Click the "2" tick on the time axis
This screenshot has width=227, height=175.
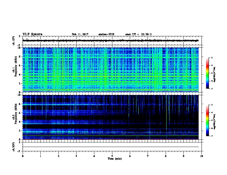[58, 156]
